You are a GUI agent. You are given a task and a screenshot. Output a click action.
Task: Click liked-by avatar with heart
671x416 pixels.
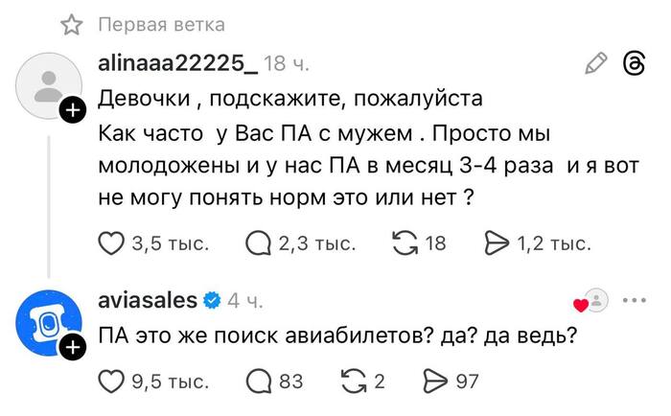(593, 301)
